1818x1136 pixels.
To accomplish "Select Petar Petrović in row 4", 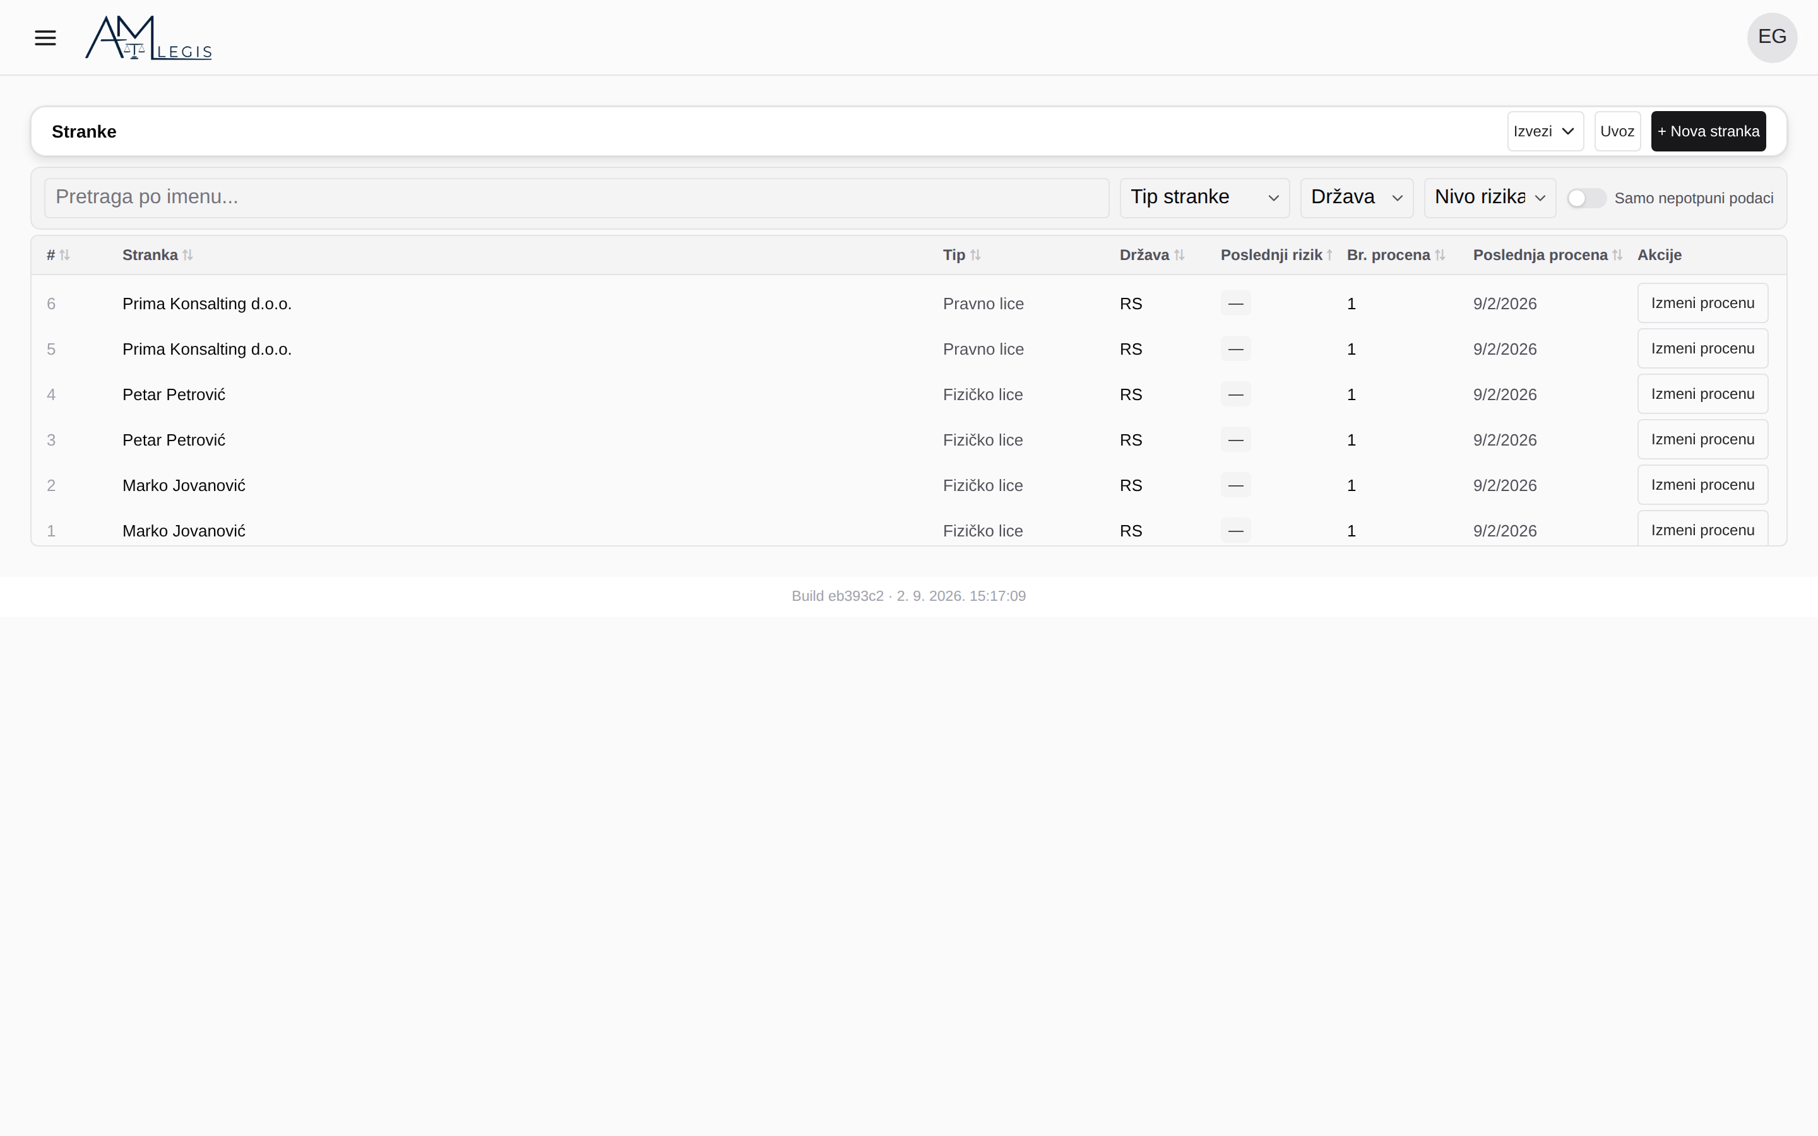I will coord(174,394).
